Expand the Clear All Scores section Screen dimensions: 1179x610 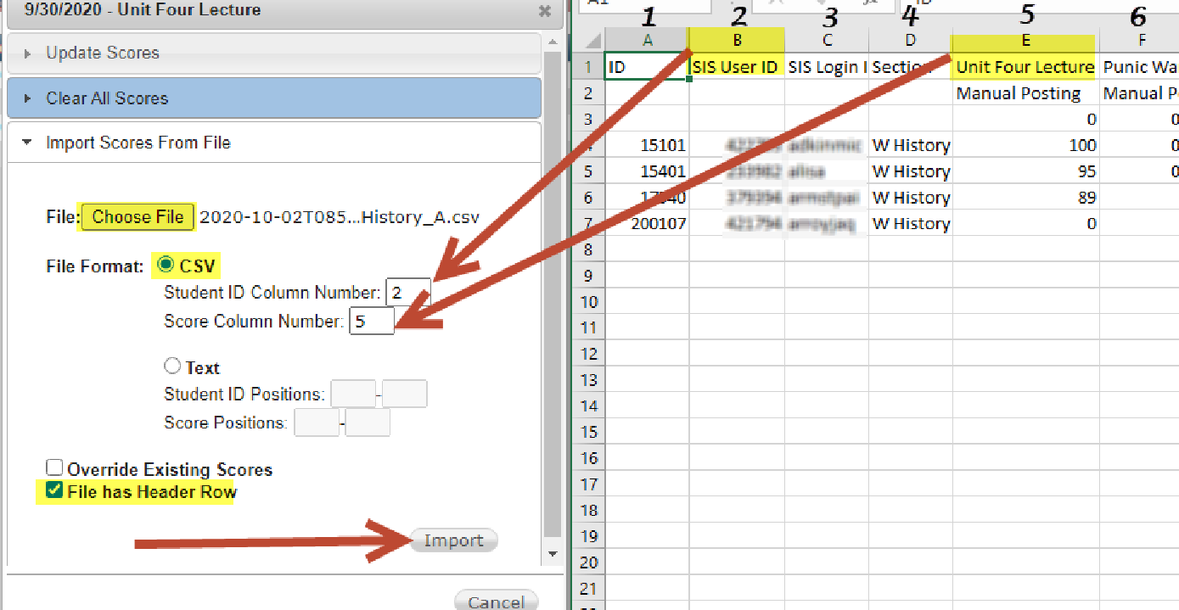pyautogui.click(x=107, y=98)
